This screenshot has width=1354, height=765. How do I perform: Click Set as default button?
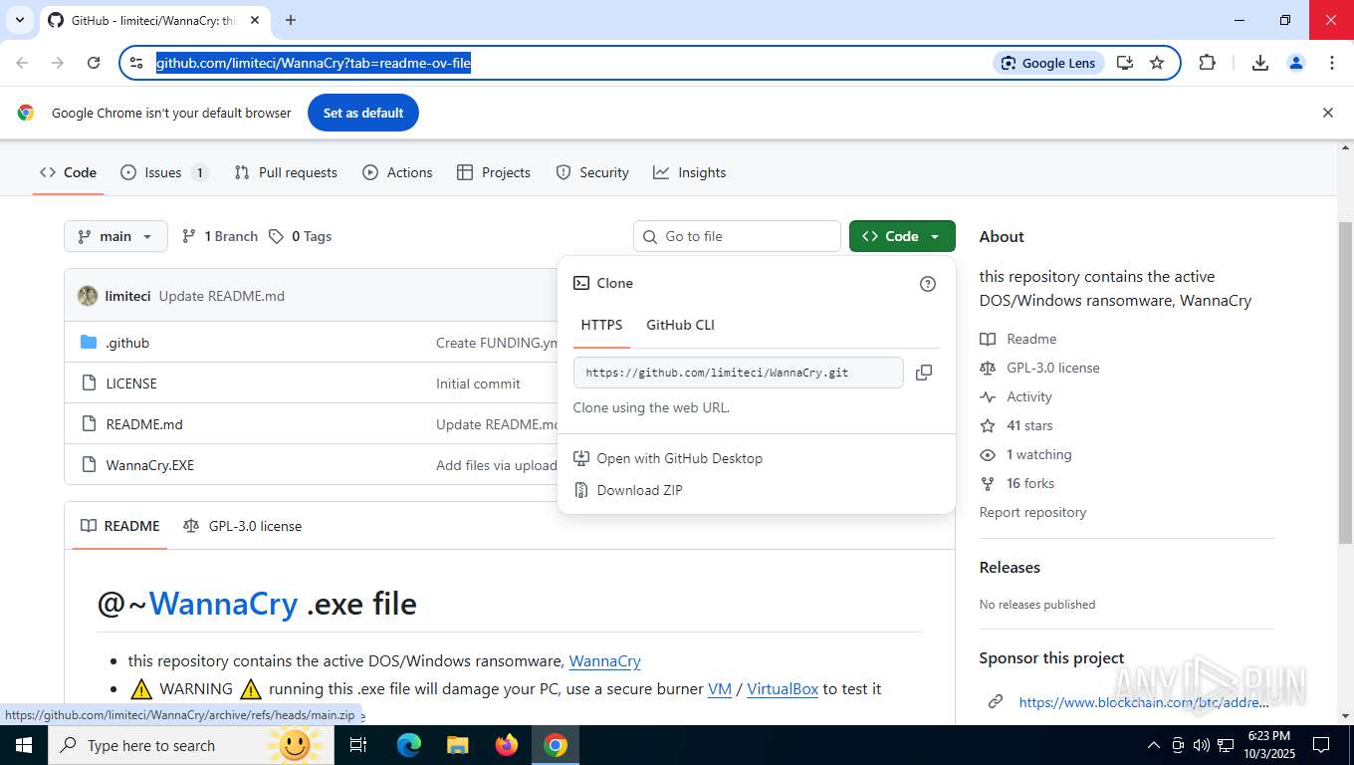click(x=363, y=113)
